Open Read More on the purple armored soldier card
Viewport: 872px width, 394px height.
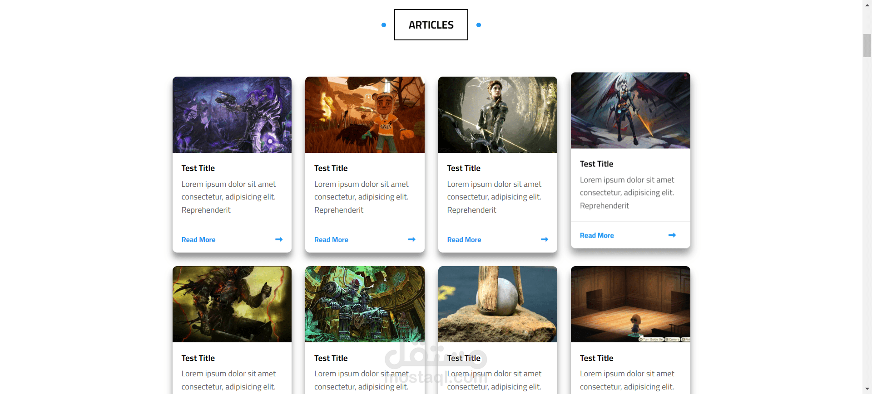tap(198, 240)
